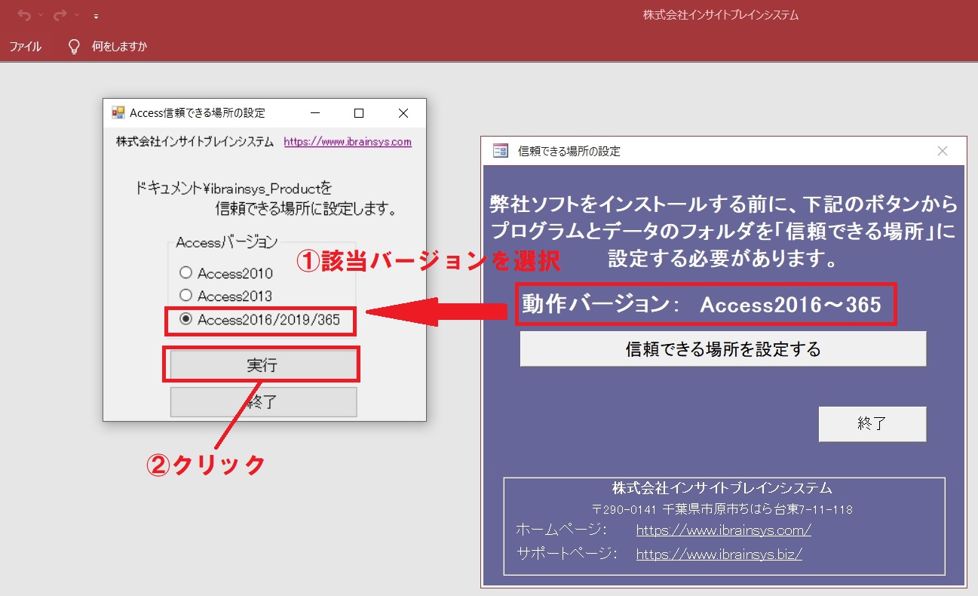Open the Undo history dropdown arrow

pyautogui.click(x=41, y=15)
